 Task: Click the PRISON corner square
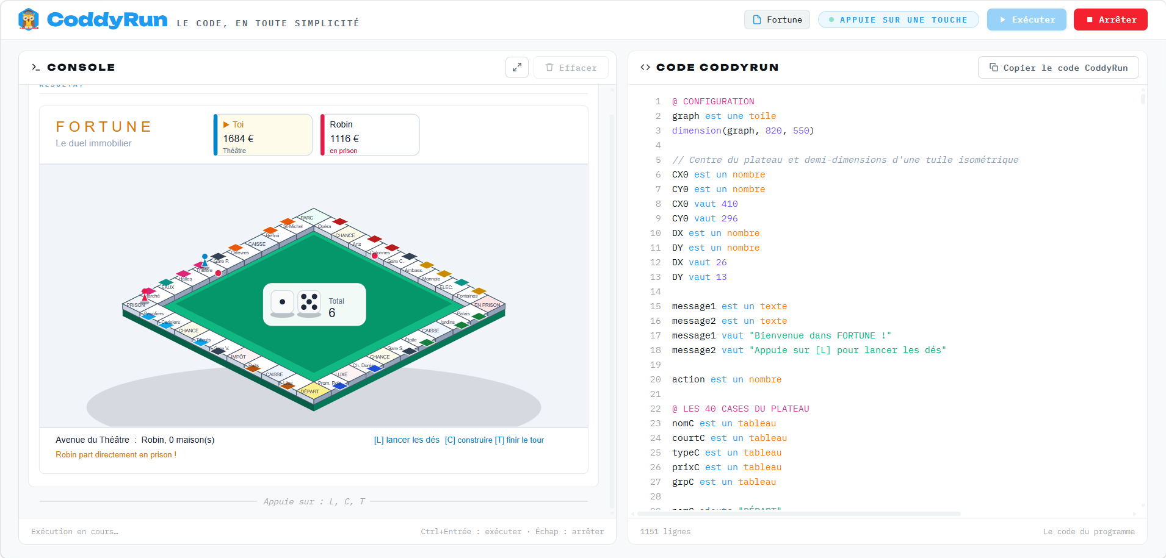[x=139, y=304]
